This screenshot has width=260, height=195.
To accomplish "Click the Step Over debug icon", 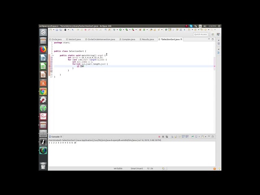I will point(97,30).
